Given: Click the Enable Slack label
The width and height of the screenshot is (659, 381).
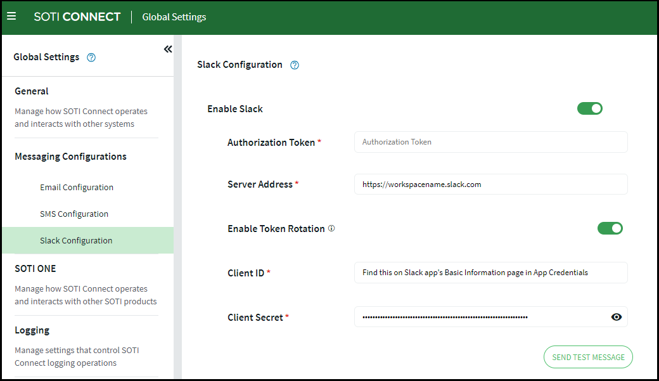Looking at the screenshot, I should [235, 109].
